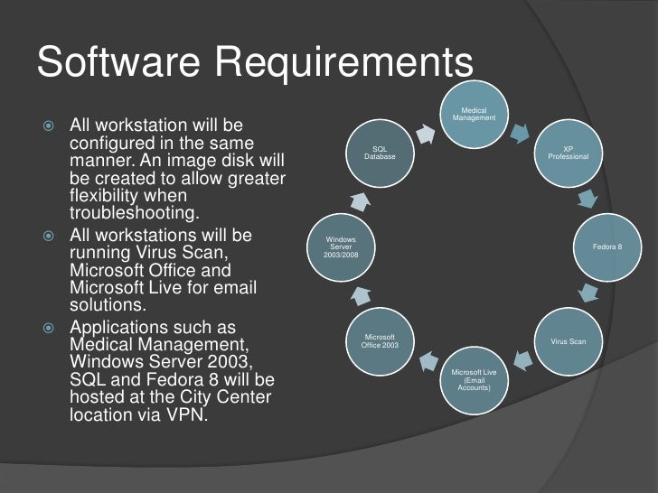Click the arrow from Windows Server to SQL Database
The width and height of the screenshot is (658, 493).
click(x=361, y=201)
